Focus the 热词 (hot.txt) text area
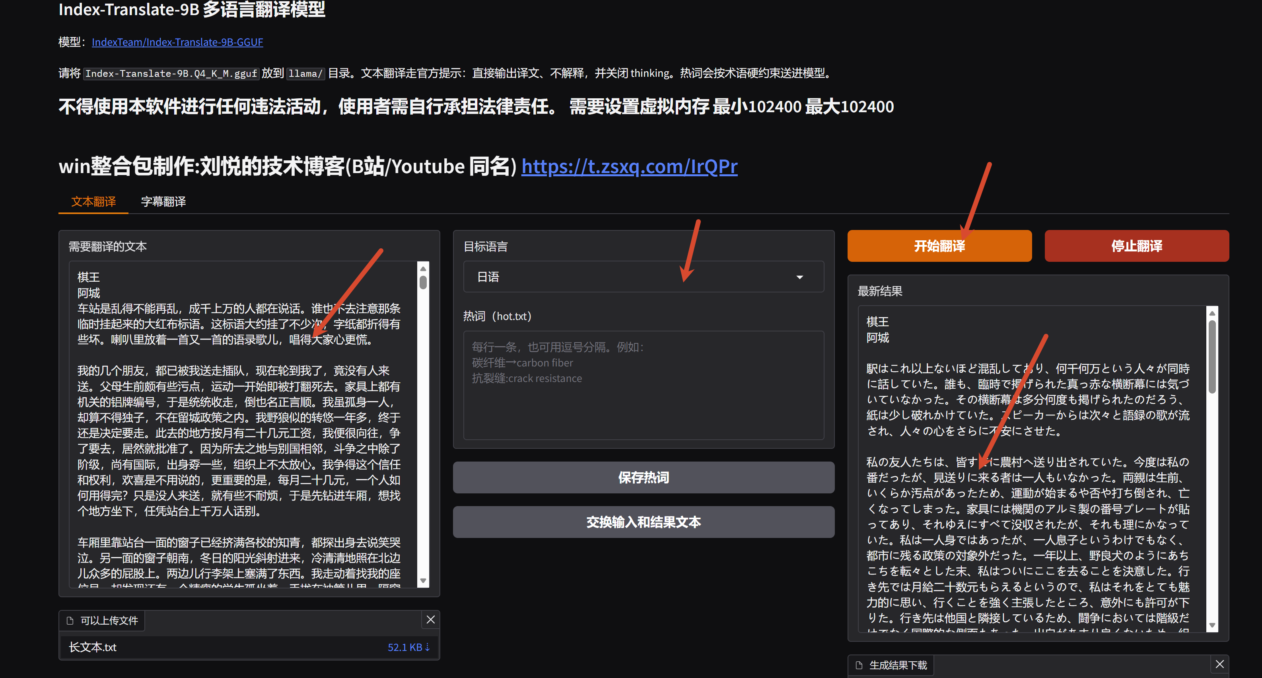Screen dimensions: 1262x678 643,385
